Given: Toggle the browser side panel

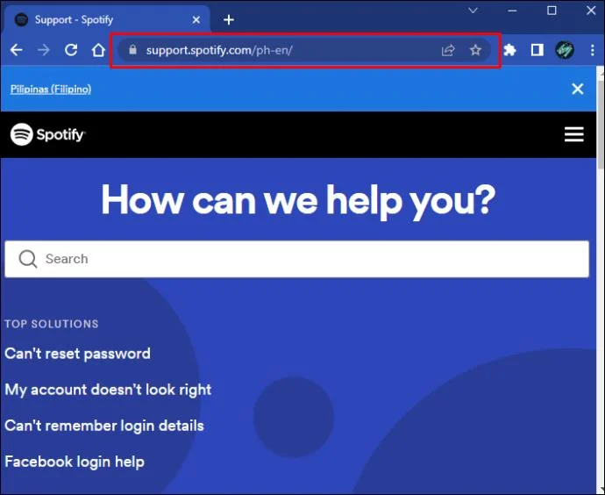Looking at the screenshot, I should tap(537, 50).
